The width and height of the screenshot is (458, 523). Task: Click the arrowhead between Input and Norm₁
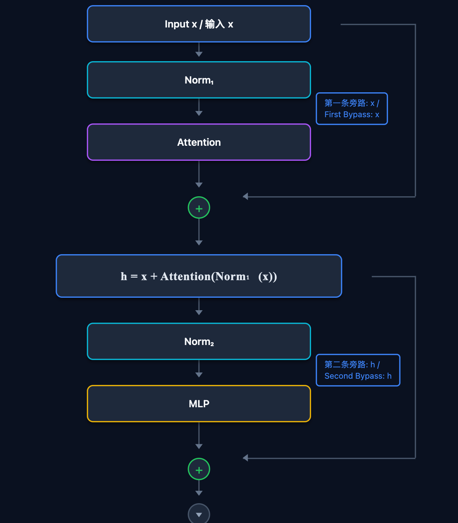click(199, 54)
